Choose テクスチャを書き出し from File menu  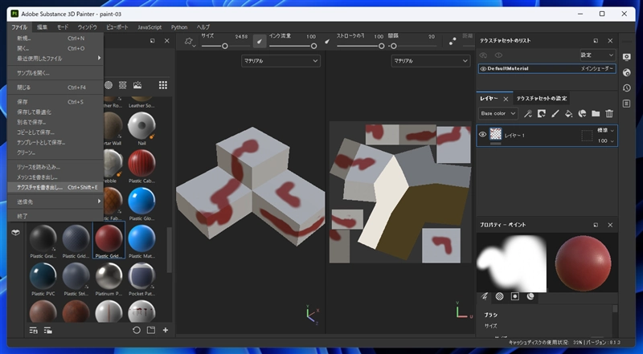pyautogui.click(x=40, y=187)
